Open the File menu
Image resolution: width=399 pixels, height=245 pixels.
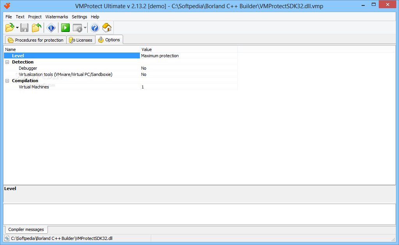tap(9, 17)
